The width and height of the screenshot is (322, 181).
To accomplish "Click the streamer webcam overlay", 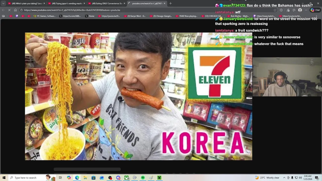I will tap(287, 77).
